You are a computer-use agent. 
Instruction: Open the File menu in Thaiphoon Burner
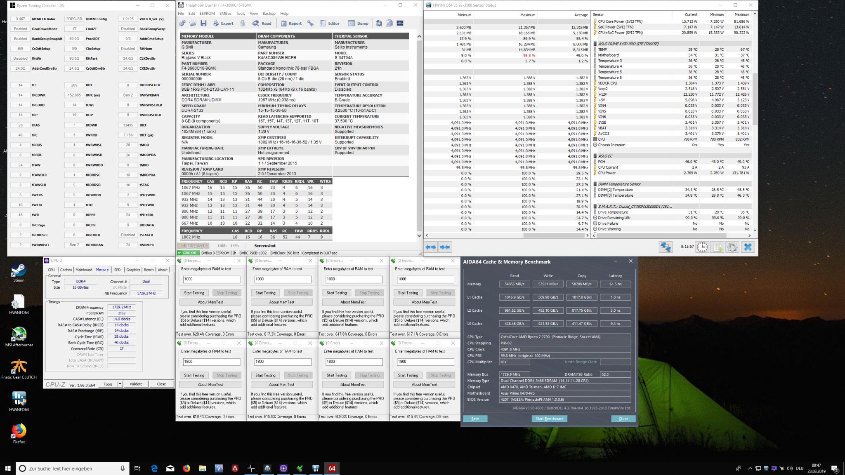point(181,14)
